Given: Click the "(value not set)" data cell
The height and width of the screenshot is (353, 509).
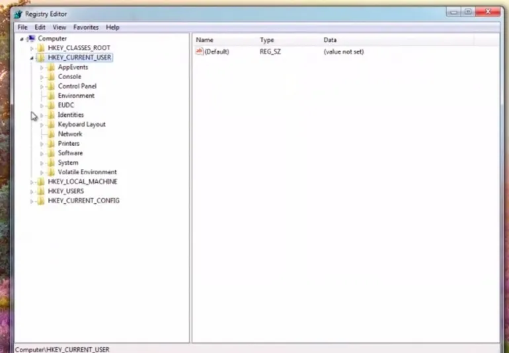Looking at the screenshot, I should point(344,52).
